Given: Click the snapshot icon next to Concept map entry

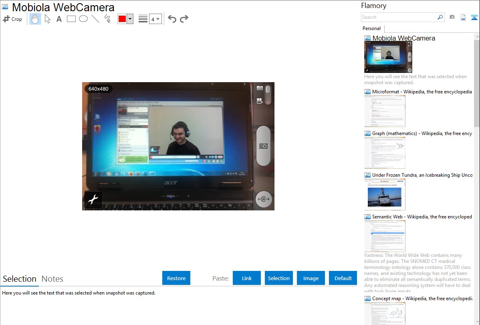Looking at the screenshot, I should [x=367, y=298].
